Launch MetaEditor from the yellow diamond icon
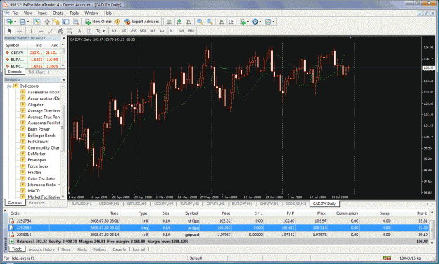 point(117,22)
